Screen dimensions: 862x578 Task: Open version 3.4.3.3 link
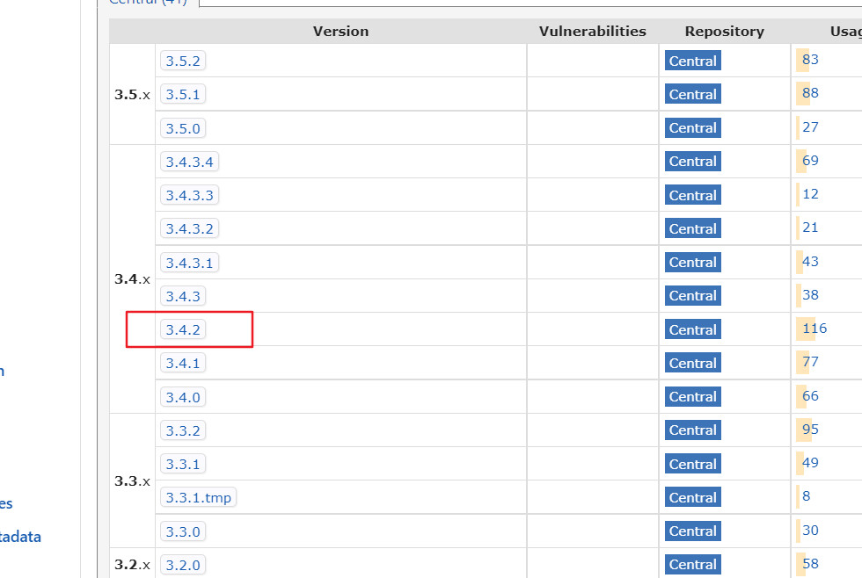(190, 195)
